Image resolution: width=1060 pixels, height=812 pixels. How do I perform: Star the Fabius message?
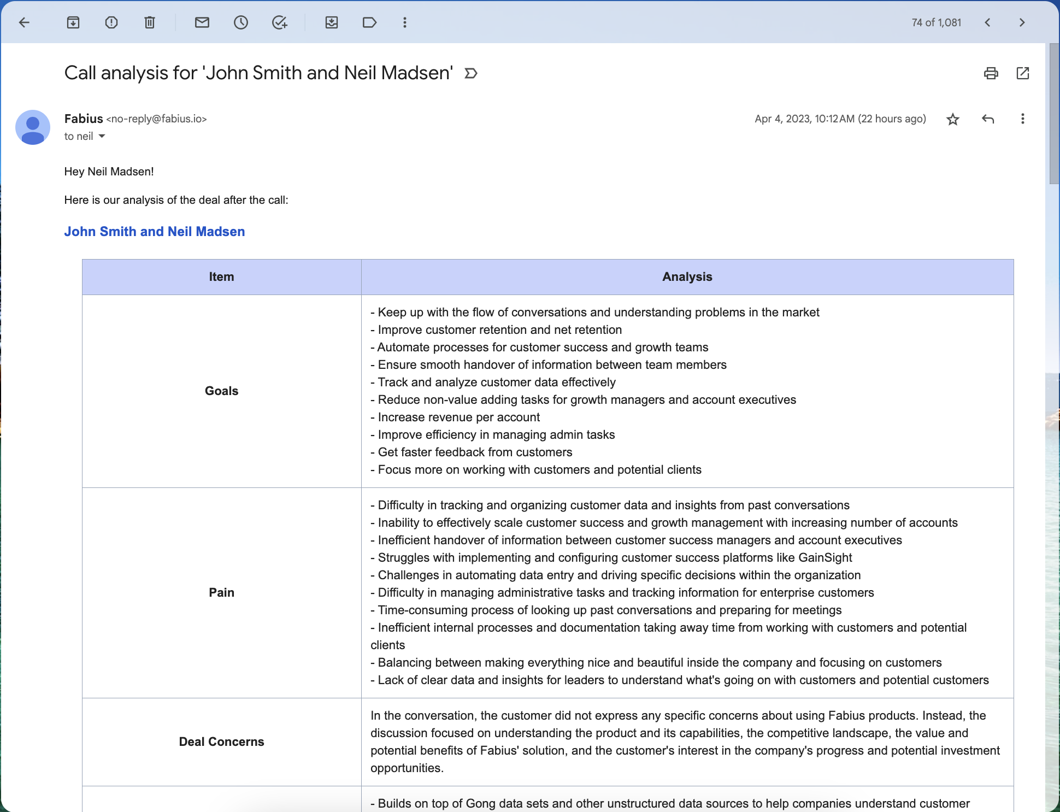953,119
